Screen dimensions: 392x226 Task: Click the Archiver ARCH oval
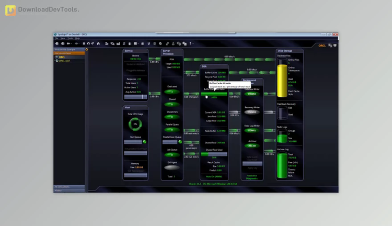(x=252, y=145)
